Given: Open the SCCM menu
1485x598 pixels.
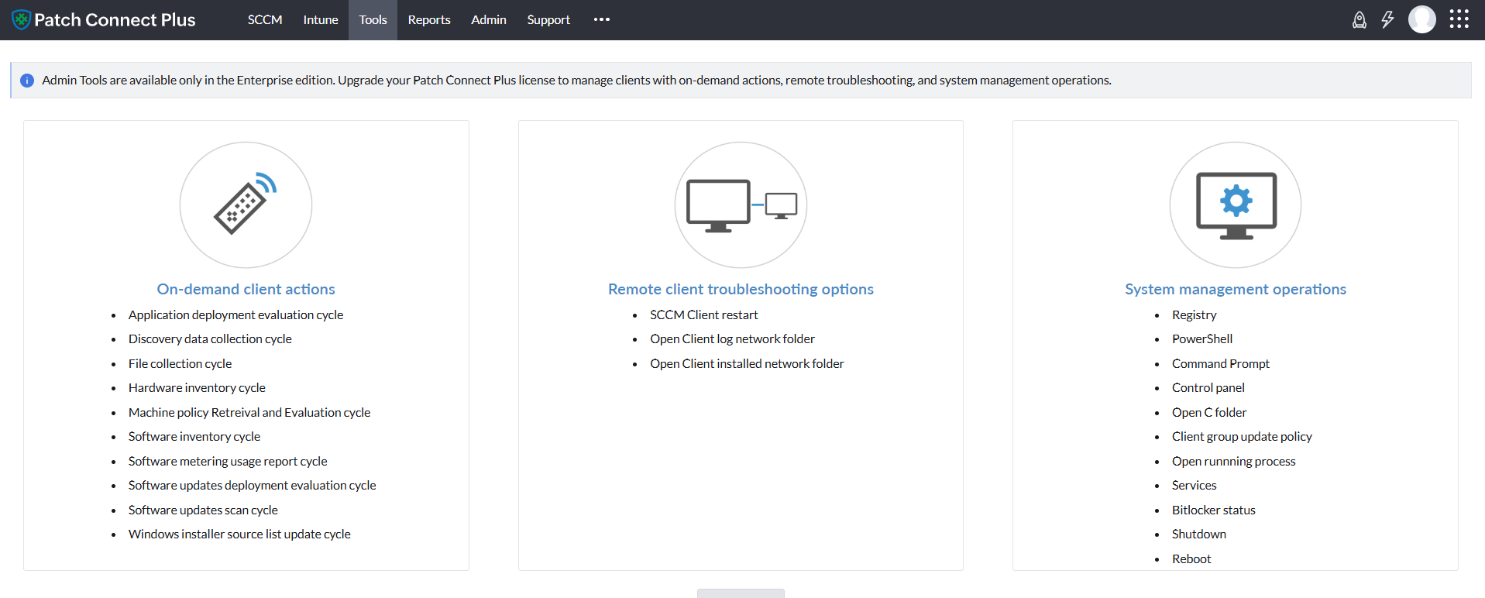Looking at the screenshot, I should (x=265, y=20).
